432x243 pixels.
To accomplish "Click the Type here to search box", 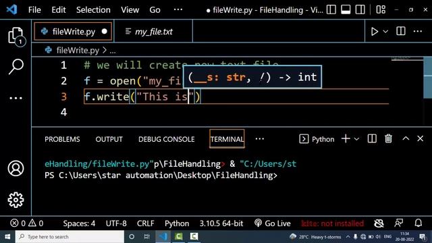I will click(x=70, y=237).
